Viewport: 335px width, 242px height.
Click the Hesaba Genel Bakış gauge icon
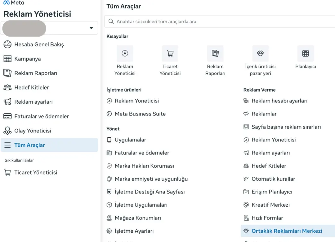coord(7,44)
